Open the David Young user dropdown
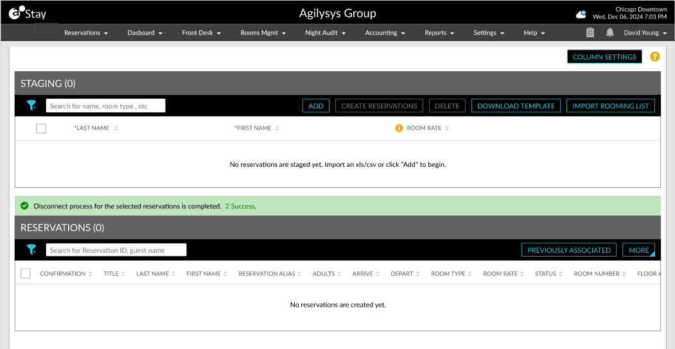 coord(645,33)
